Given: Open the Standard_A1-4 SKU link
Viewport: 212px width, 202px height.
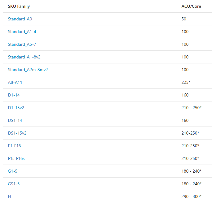Looking at the screenshot, I should 22,32.
